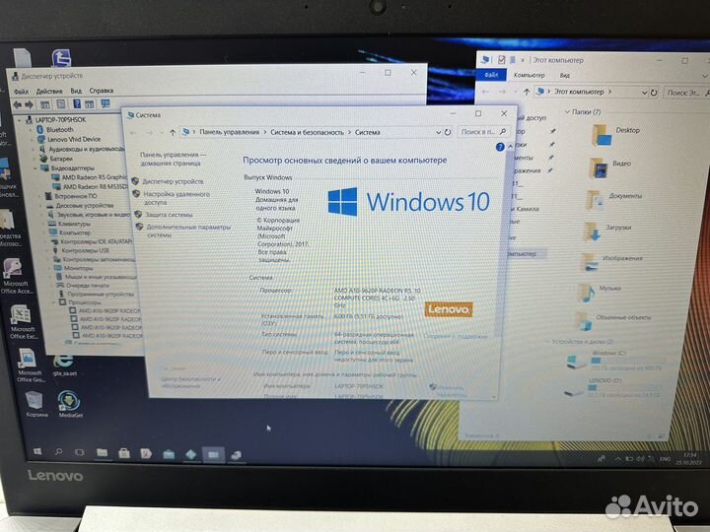Select the Загрузки folder
This screenshot has width=710, height=532.
tap(607, 232)
